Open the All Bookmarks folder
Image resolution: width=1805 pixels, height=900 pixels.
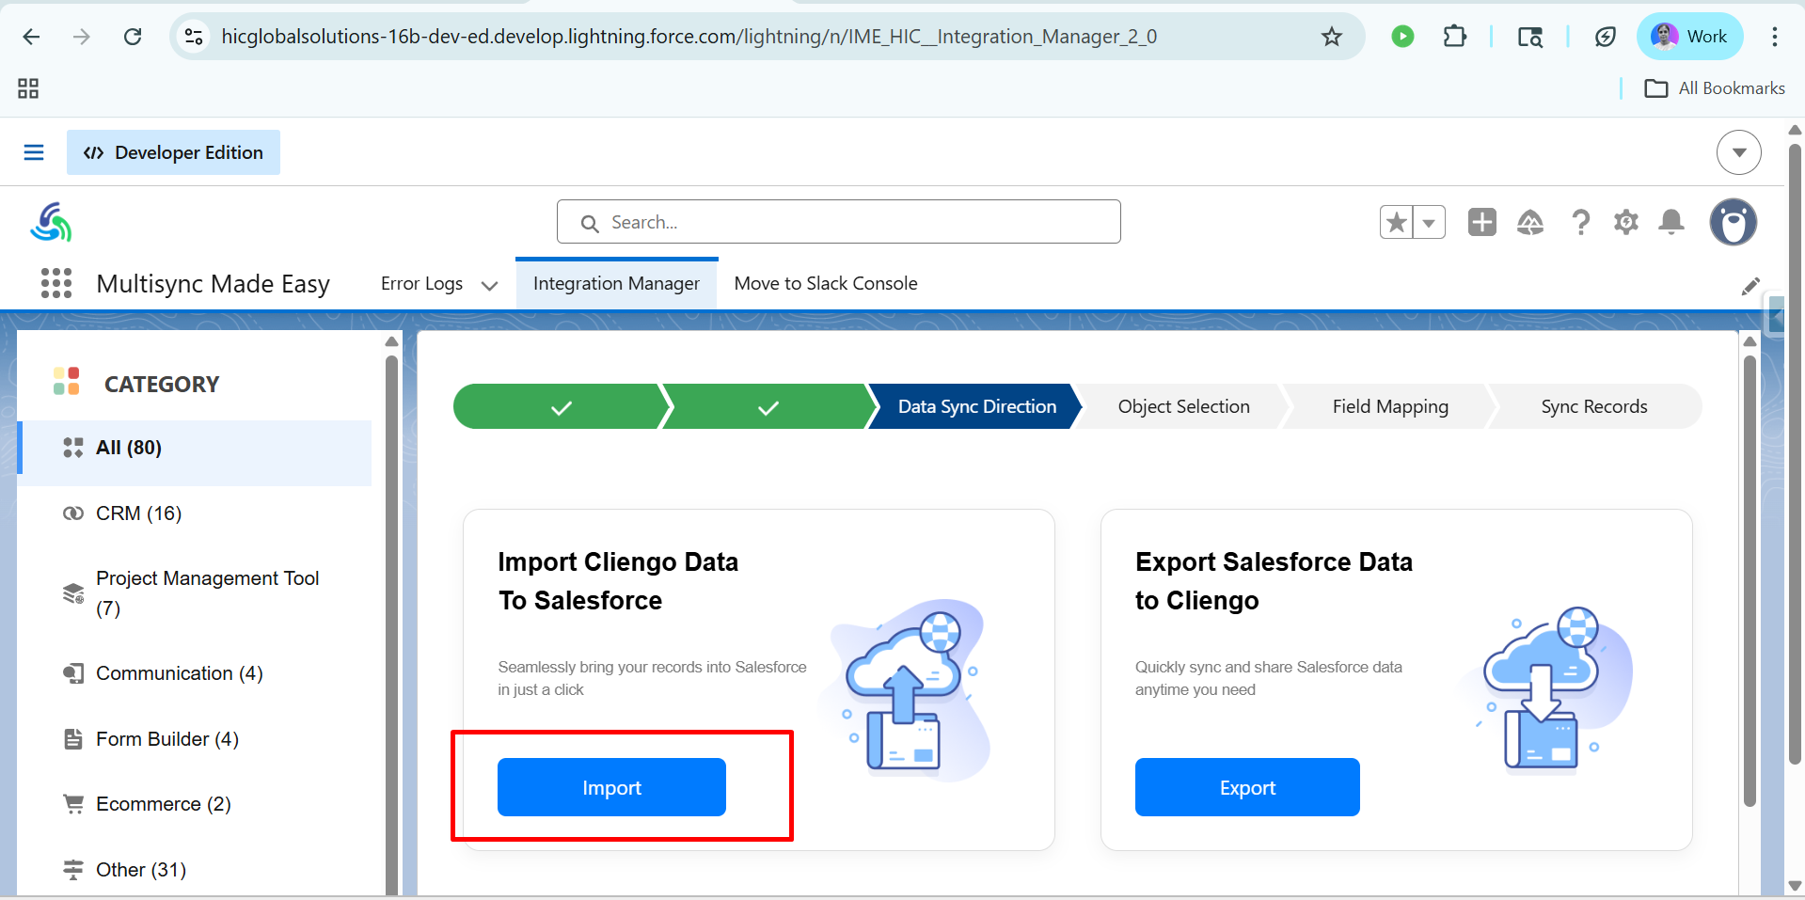(x=1715, y=88)
